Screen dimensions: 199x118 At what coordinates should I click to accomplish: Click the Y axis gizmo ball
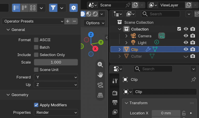(x=101, y=42)
